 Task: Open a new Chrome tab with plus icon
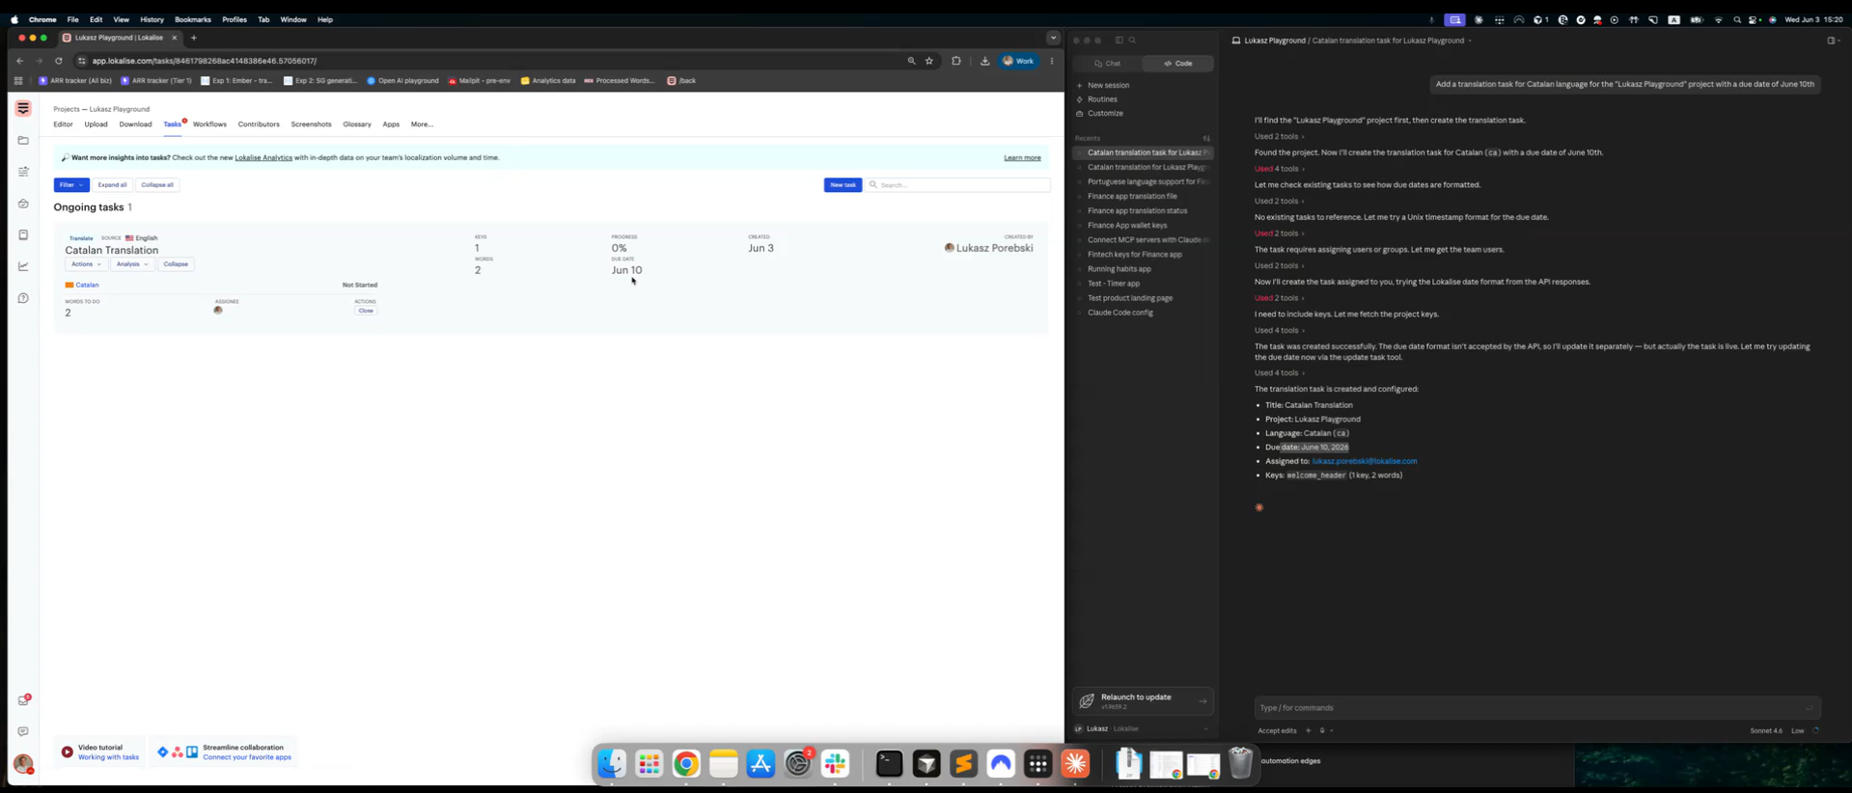point(193,38)
